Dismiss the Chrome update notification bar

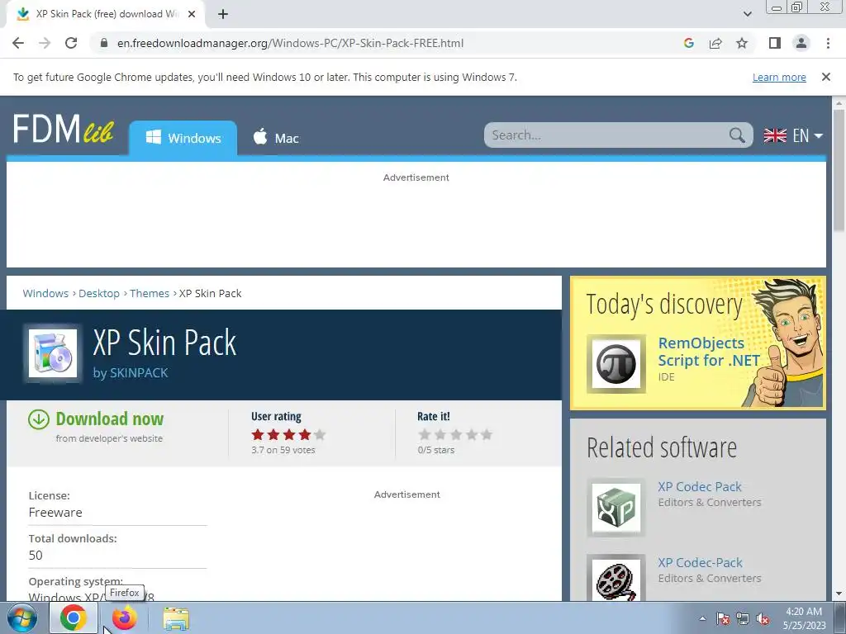click(x=825, y=77)
